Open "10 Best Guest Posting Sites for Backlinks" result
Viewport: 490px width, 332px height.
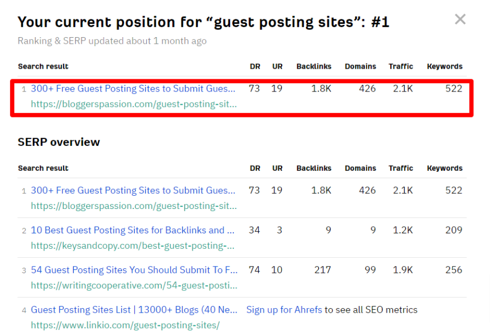pyautogui.click(x=132, y=231)
